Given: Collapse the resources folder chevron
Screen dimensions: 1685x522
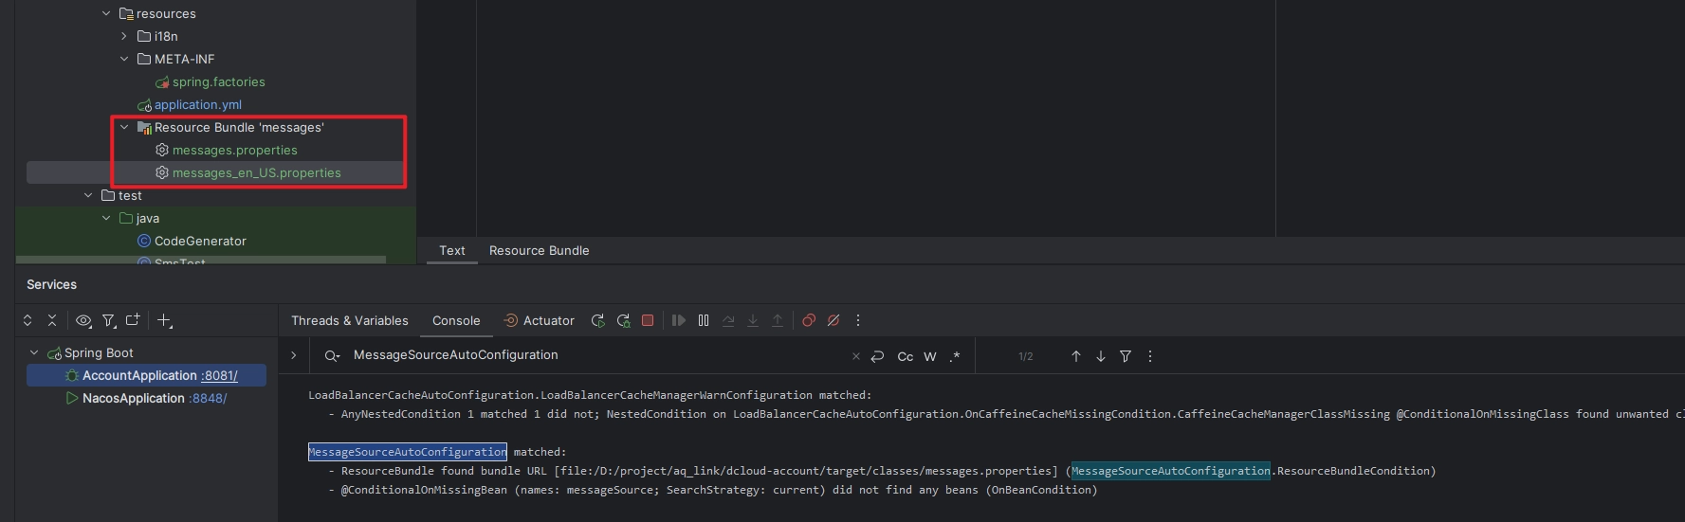Looking at the screenshot, I should coord(106,13).
